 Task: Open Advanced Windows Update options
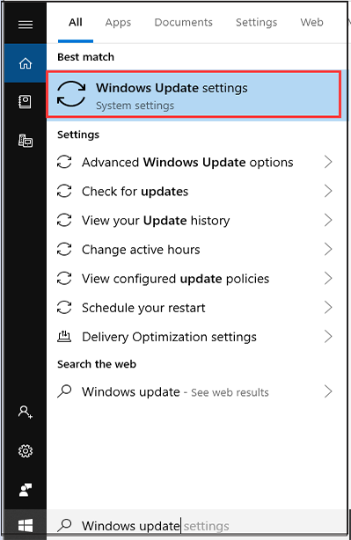point(196,162)
